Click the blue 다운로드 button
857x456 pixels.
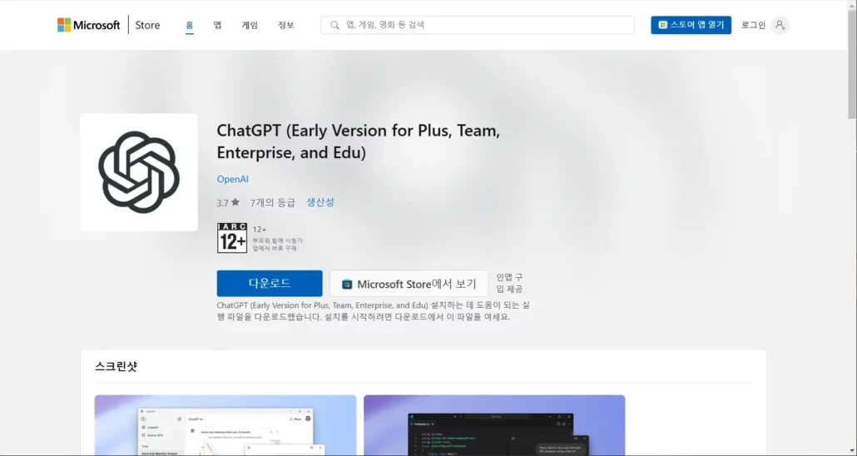(x=270, y=284)
